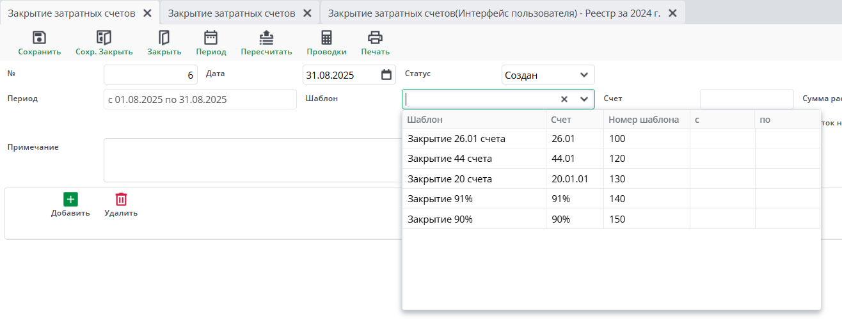Close the first Закрытие затратных счетов tab

point(147,13)
